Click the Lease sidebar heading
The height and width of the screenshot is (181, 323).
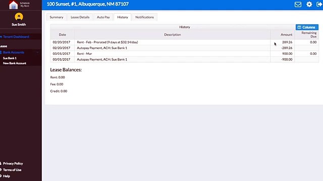[x=4, y=46]
